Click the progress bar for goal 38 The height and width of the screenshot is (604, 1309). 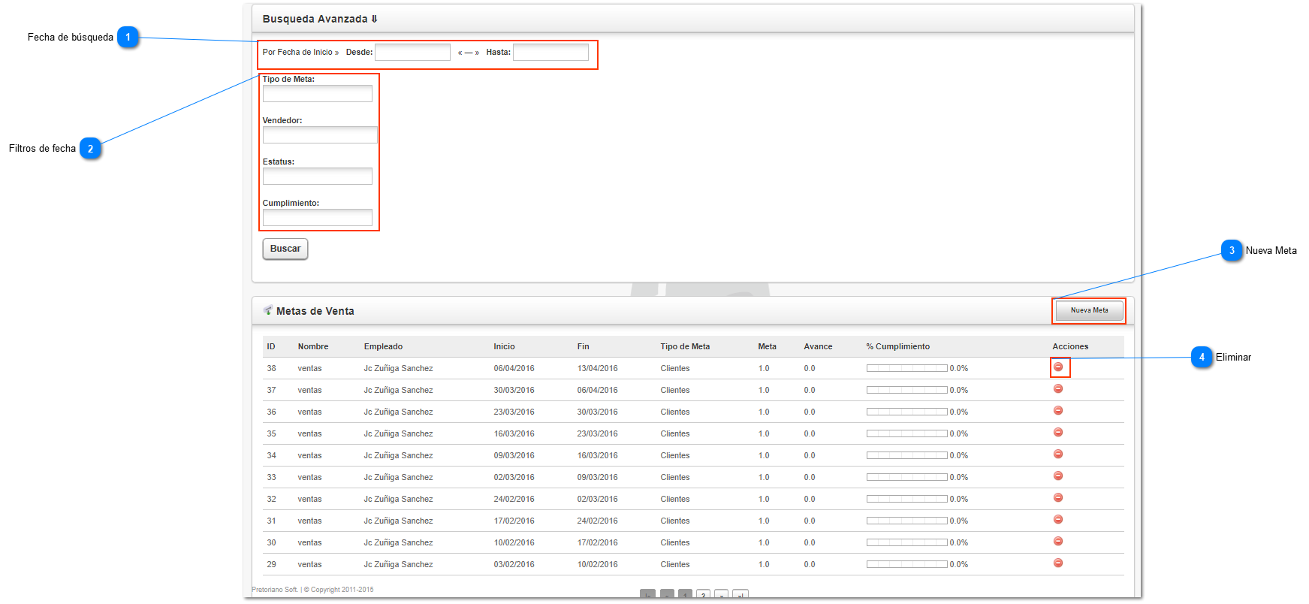(x=906, y=368)
